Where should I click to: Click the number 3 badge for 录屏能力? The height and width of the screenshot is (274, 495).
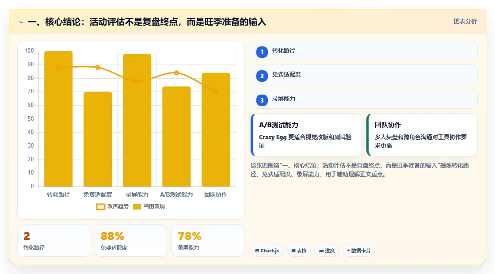click(262, 100)
